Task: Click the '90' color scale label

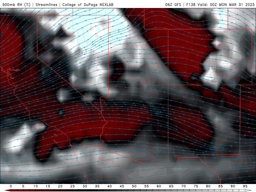Action: point(233,186)
